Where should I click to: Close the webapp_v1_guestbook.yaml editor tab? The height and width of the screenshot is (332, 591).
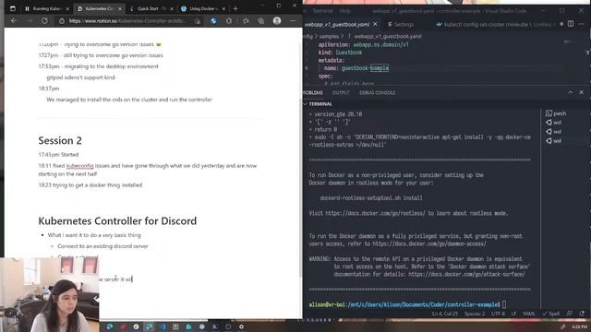click(375, 24)
